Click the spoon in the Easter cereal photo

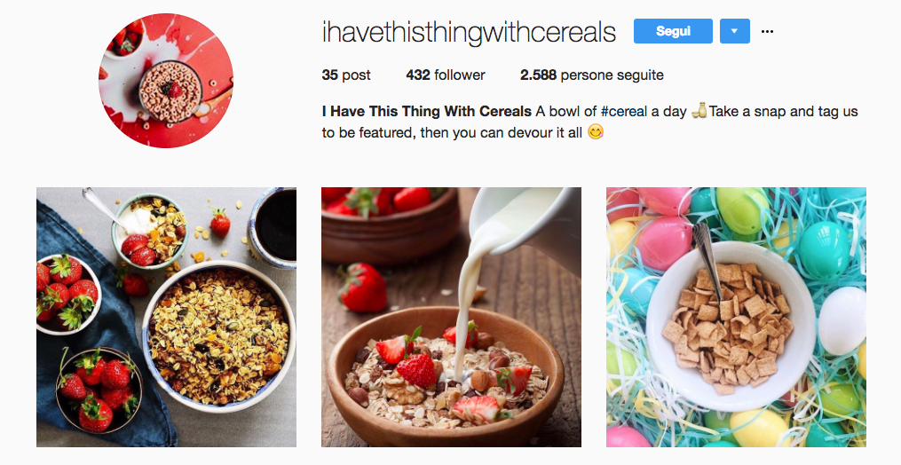pos(707,264)
